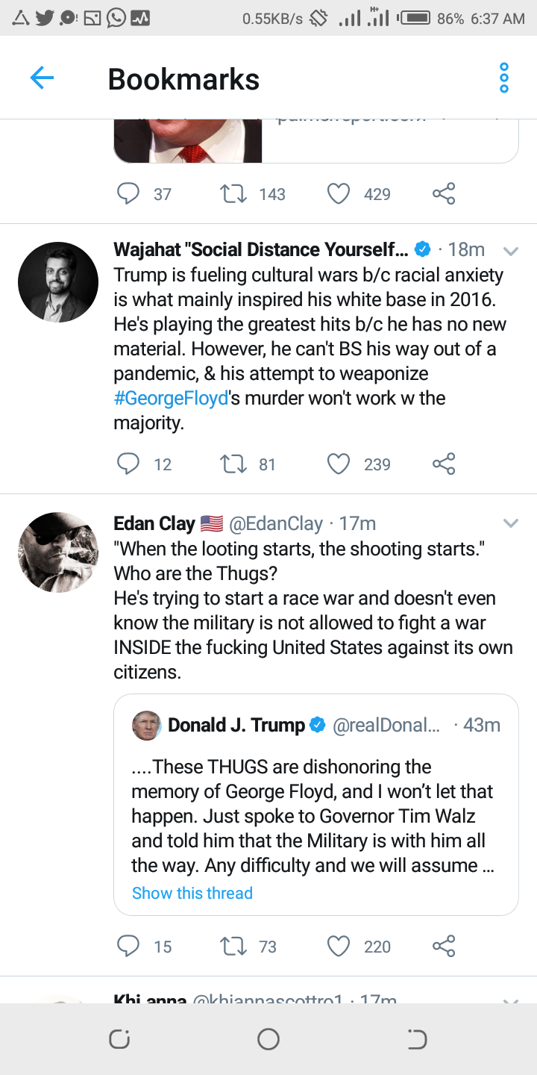
Task: Retweet the top tweet with 143 retweets
Action: click(234, 194)
